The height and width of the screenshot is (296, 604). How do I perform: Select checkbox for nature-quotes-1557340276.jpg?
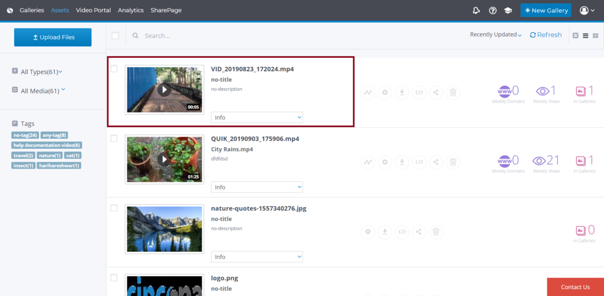[114, 208]
